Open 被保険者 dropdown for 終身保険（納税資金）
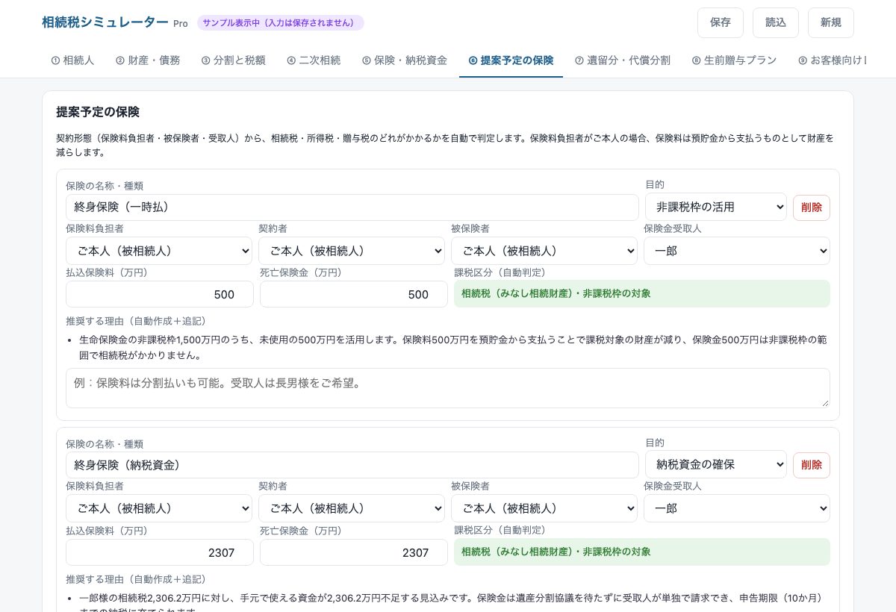This screenshot has width=896, height=612. click(544, 508)
